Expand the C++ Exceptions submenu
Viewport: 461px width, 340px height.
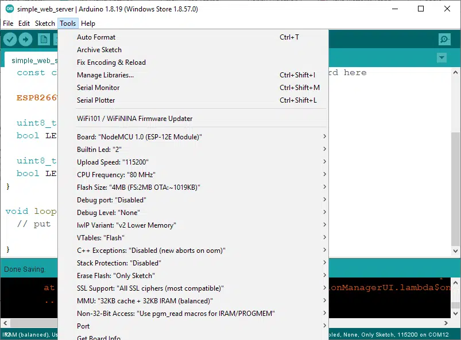tap(193, 251)
